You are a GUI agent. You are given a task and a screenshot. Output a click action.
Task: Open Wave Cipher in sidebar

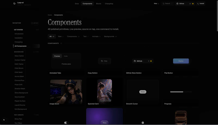point(19,56)
